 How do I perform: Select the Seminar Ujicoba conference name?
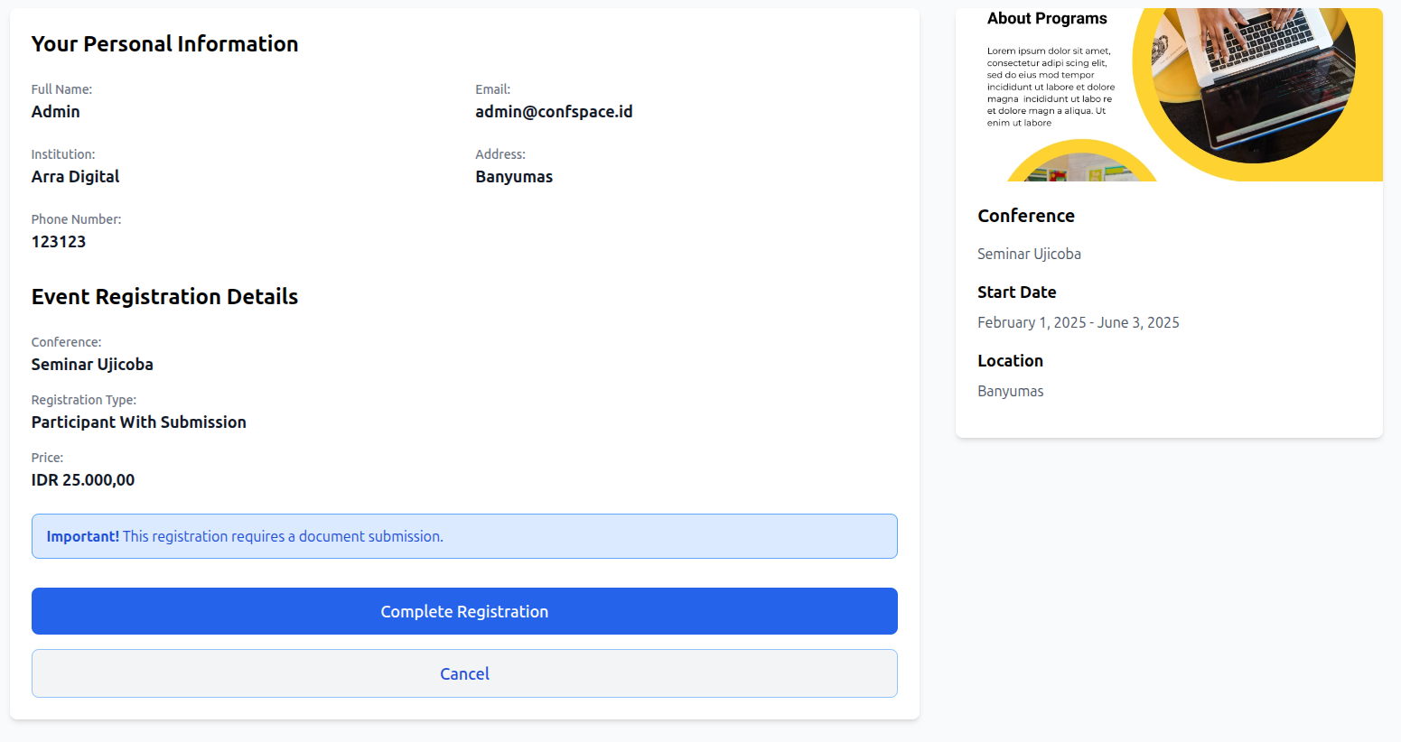click(x=92, y=364)
